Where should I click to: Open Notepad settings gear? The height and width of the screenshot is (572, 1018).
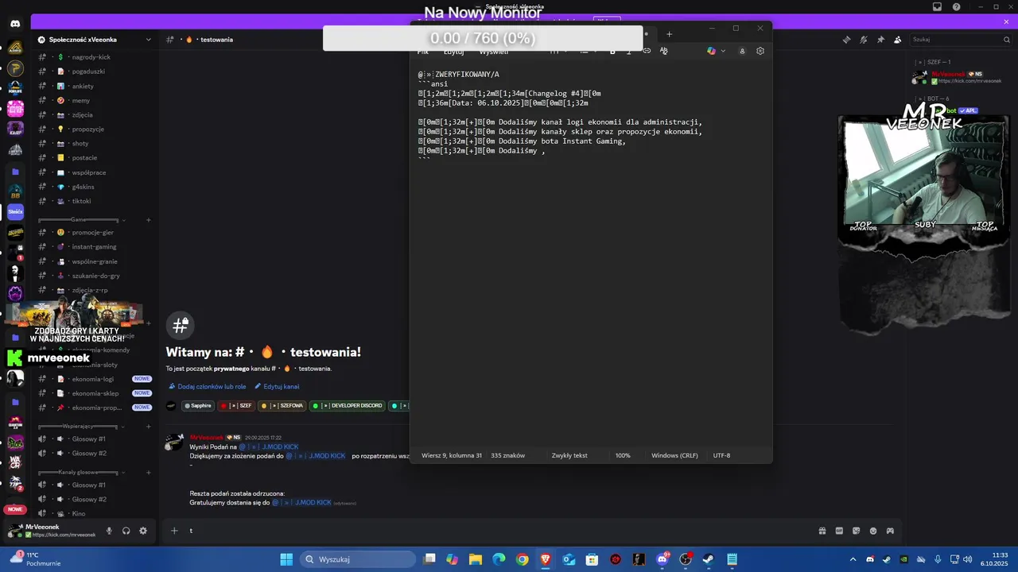(x=760, y=51)
